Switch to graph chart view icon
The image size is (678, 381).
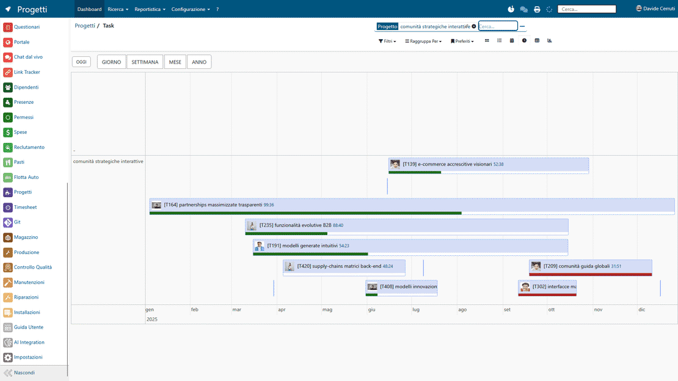(550, 41)
